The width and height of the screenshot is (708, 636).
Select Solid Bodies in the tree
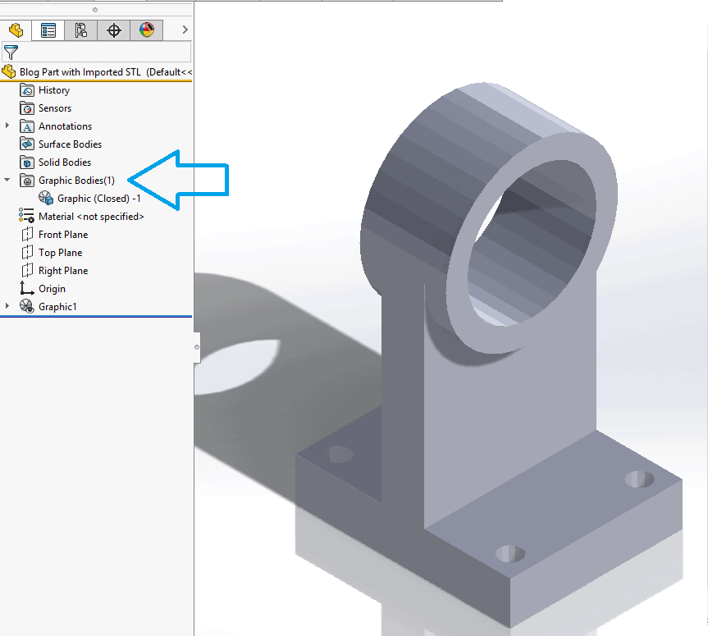[x=65, y=162]
